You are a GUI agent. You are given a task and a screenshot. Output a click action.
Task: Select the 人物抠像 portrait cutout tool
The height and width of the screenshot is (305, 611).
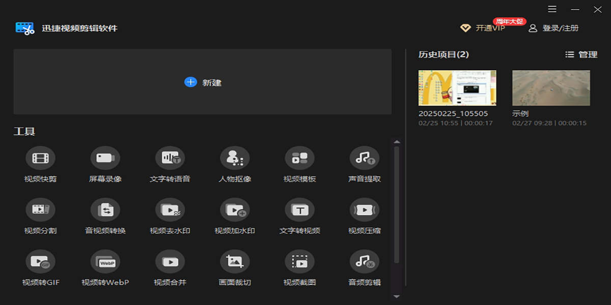click(x=235, y=158)
